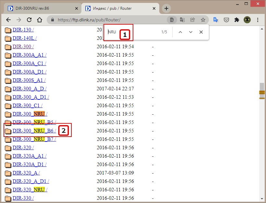The image size is (266, 203).
Task: Open the Chrome three-dot menu
Action: [x=258, y=20]
